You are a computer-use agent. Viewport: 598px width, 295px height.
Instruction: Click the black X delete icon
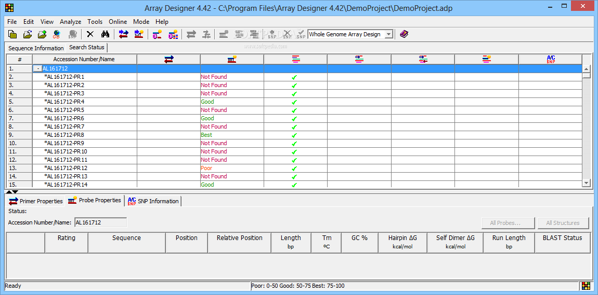[x=90, y=34]
